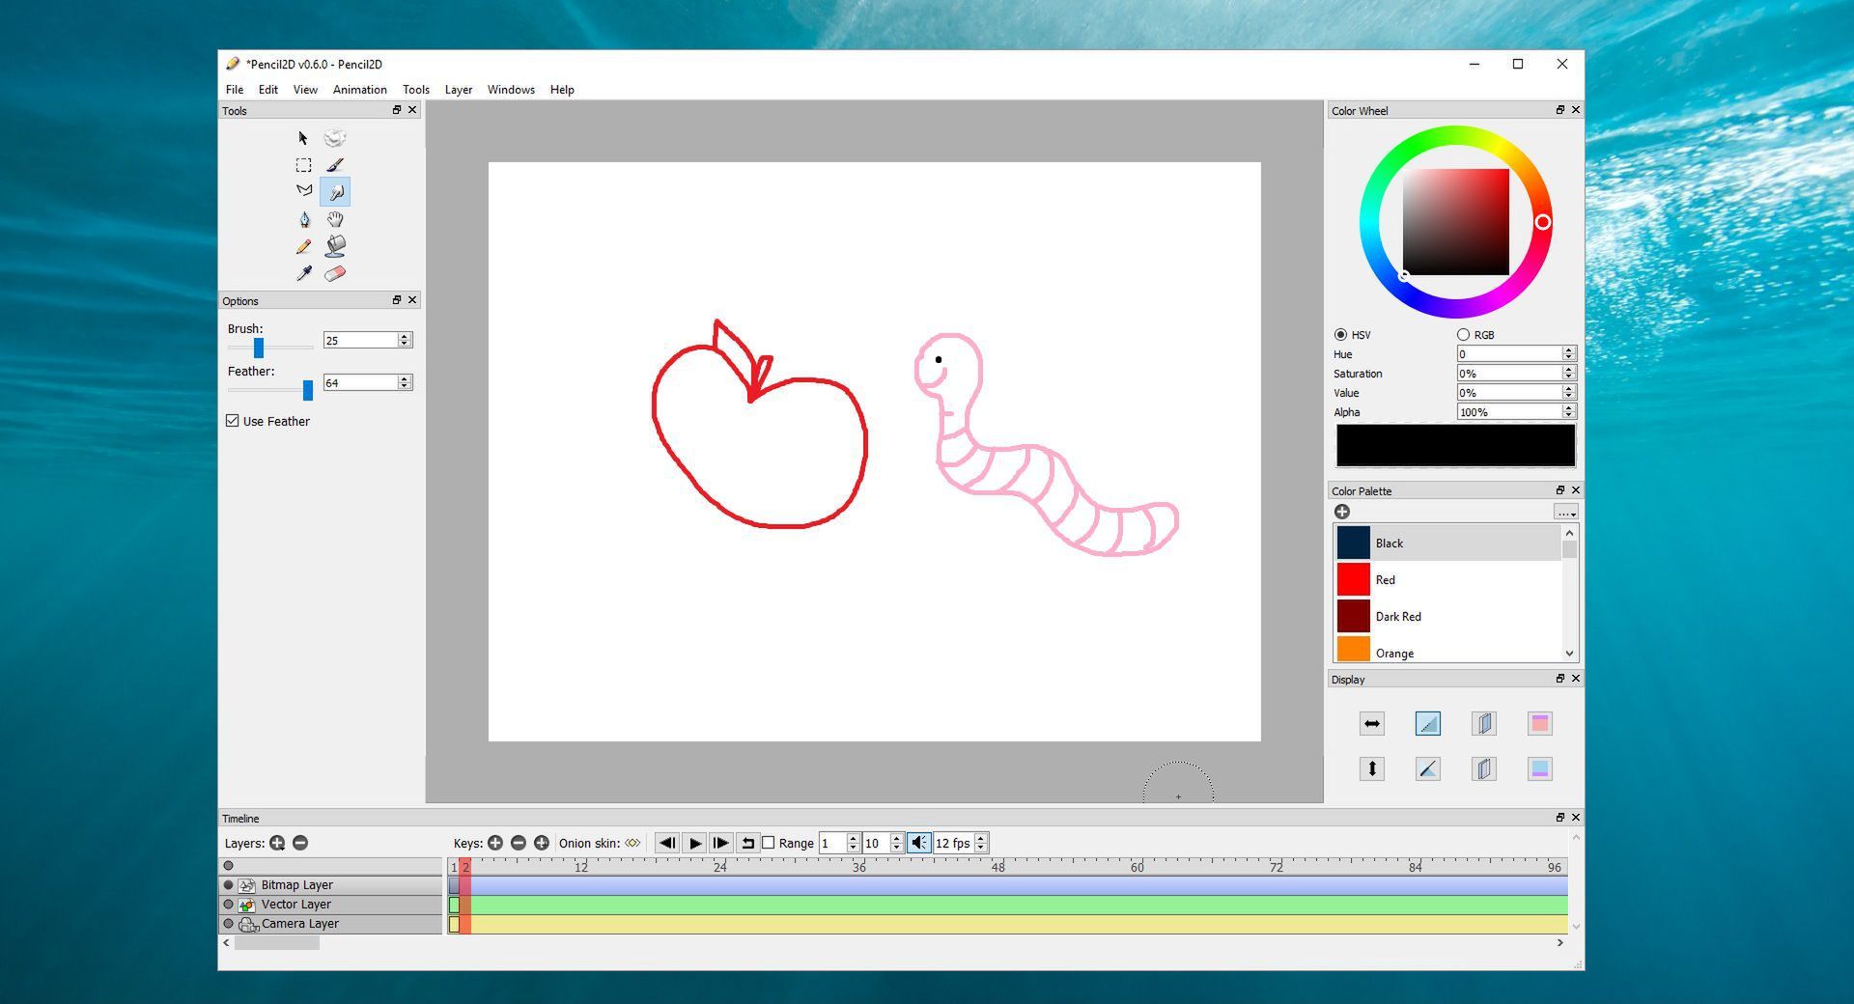This screenshot has height=1004, width=1854.
Task: Enable the Range checkbox in the timeline
Action: (x=769, y=843)
